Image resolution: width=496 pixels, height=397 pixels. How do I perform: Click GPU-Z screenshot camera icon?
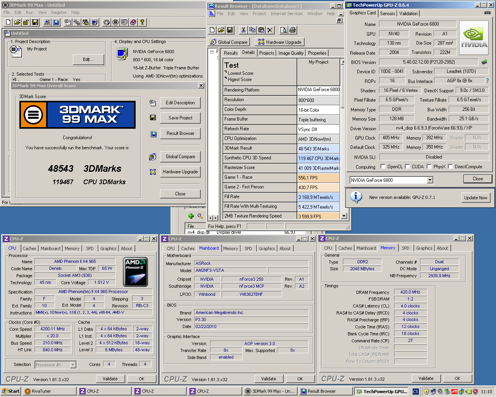[487, 13]
